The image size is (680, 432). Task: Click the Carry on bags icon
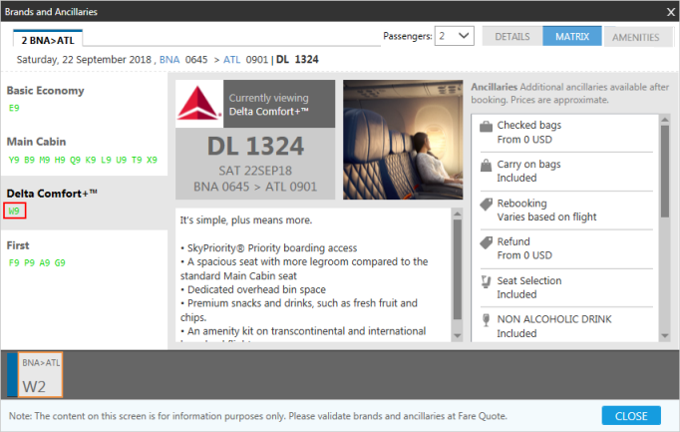coord(486,165)
